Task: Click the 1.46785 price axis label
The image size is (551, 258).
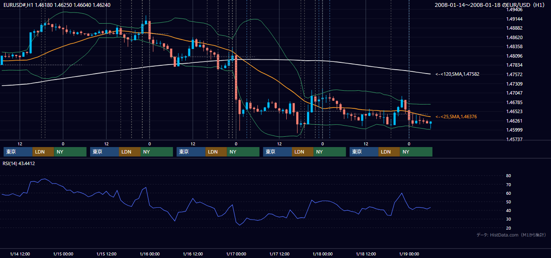Action: click(514, 102)
